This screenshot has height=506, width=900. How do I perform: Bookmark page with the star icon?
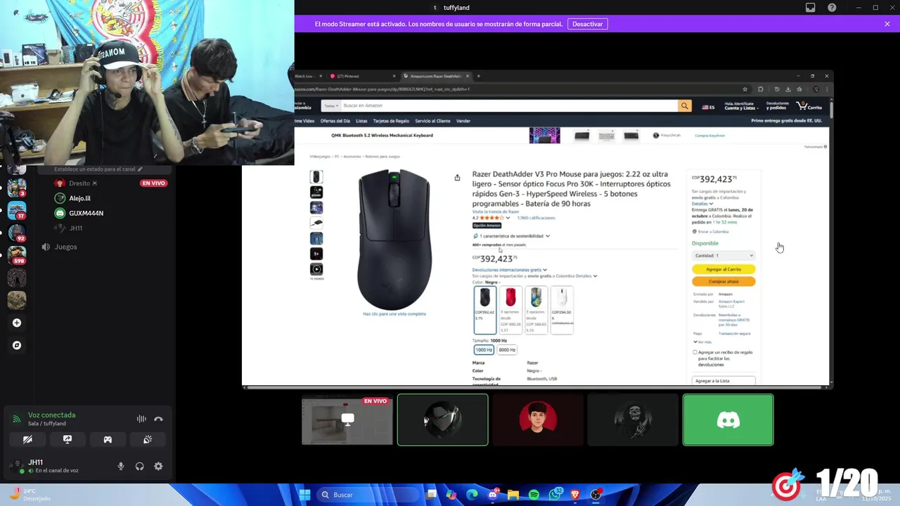[745, 89]
